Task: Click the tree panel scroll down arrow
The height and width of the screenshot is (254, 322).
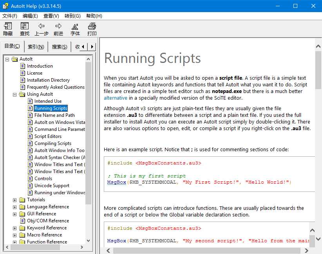Action: pos(88,240)
